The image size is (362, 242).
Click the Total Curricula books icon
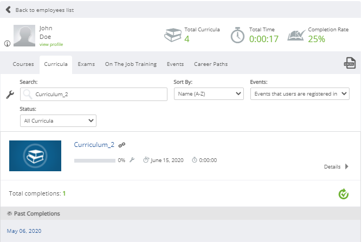coord(173,35)
